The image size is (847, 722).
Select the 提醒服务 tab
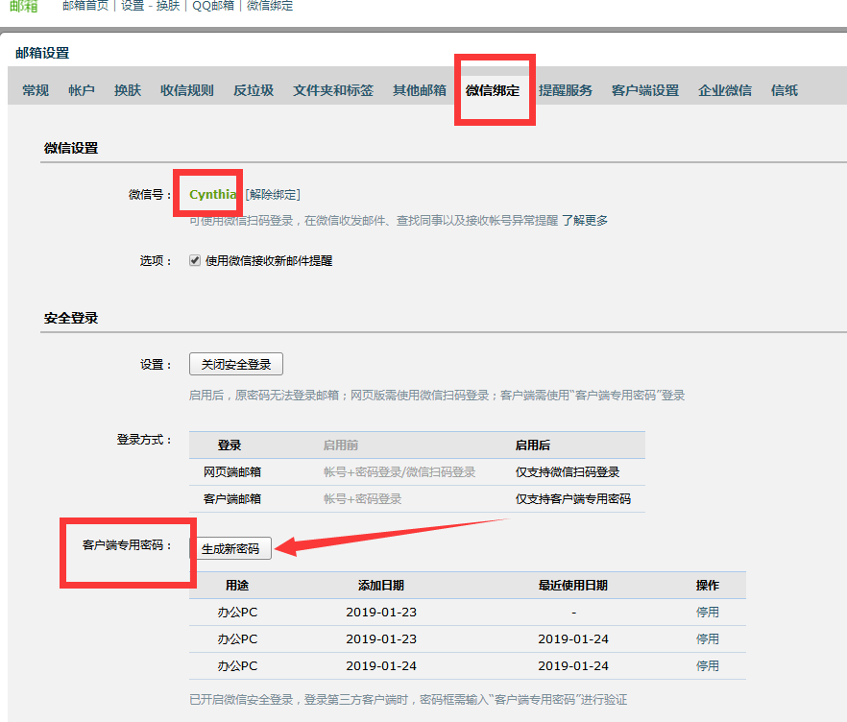pyautogui.click(x=566, y=91)
